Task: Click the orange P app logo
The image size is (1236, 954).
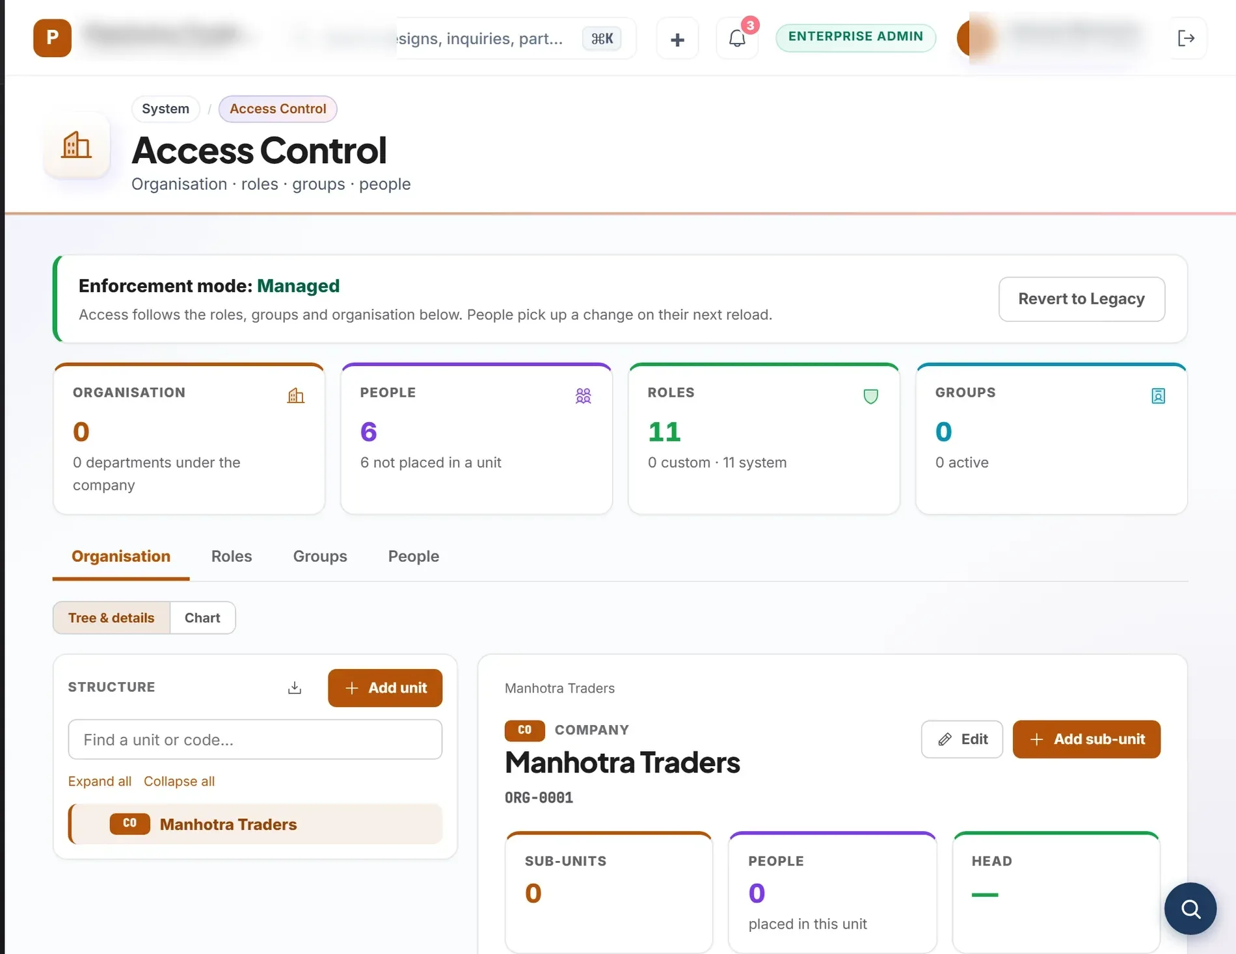Action: tap(52, 38)
